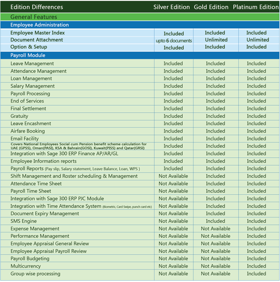The image size is (280, 282).
Task: Click the Payroll Module section header
Action: click(140, 55)
